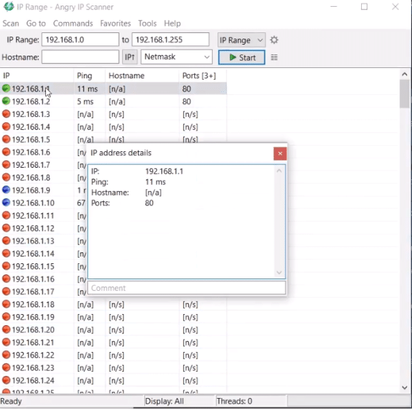The height and width of the screenshot is (409, 412).
Task: Click the red status icon of 192.168.1.20
Action: (x=6, y=329)
